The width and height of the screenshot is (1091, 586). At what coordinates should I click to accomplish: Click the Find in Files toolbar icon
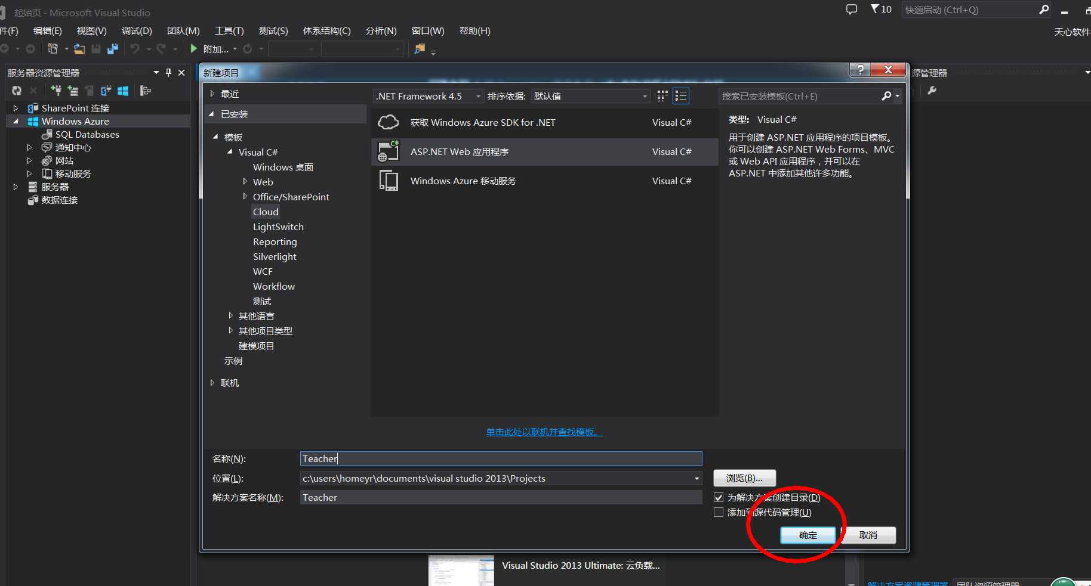tap(420, 49)
